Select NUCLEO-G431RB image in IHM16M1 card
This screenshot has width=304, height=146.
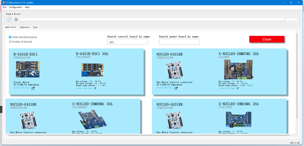click(x=174, y=120)
